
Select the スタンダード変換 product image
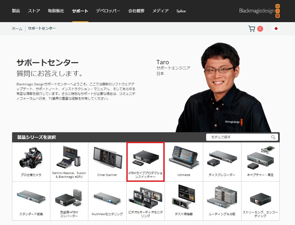(x=31, y=197)
